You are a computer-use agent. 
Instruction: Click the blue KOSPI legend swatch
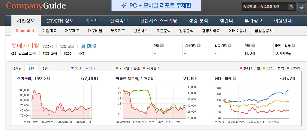[288, 68]
